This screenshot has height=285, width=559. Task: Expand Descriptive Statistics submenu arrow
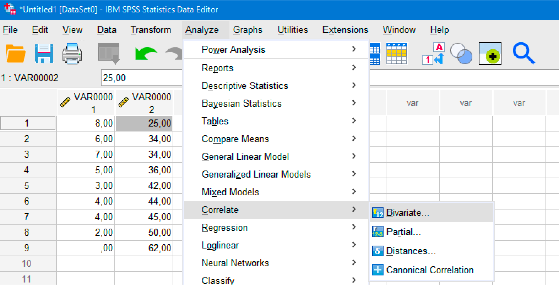(354, 85)
